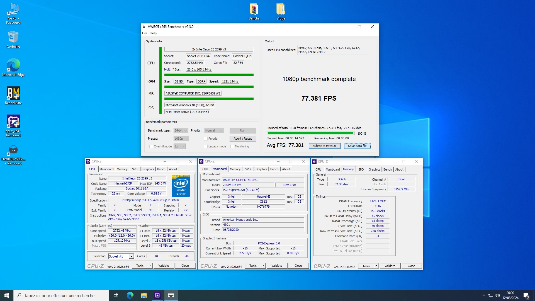Launch BenchMate desktop shortcut
This screenshot has height=301, width=535.
pyautogui.click(x=13, y=96)
